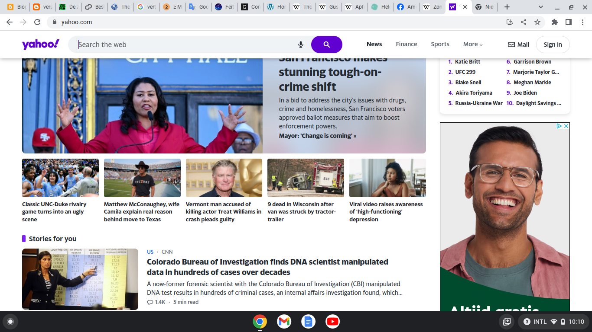Select trending topic Russia-Ukraine War
Screen dimensions: 592x332
(479, 103)
